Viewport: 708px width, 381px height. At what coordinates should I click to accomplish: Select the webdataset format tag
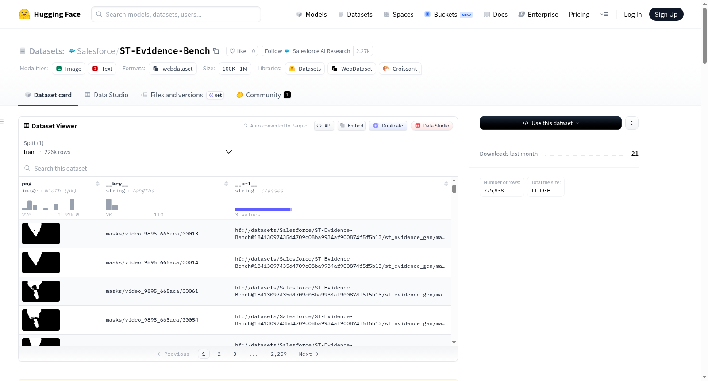pyautogui.click(x=173, y=69)
